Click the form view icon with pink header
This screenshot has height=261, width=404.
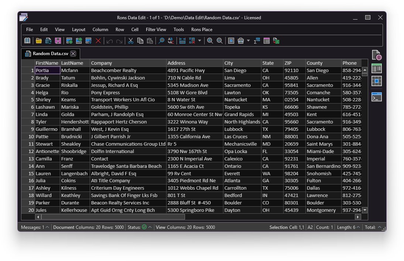point(266,41)
